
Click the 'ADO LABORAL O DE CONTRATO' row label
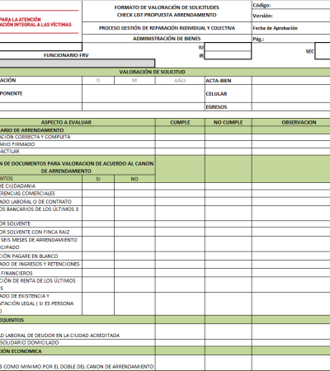click(x=35, y=202)
